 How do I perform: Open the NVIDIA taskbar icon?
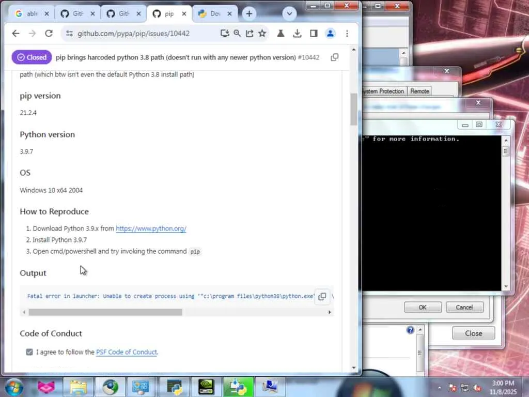pos(206,387)
